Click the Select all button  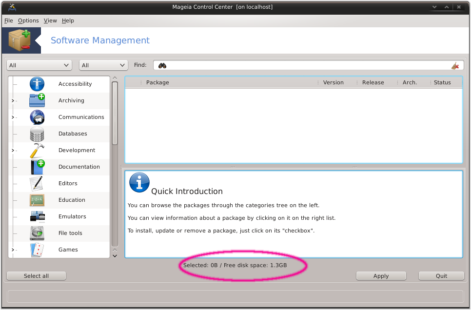tap(37, 276)
